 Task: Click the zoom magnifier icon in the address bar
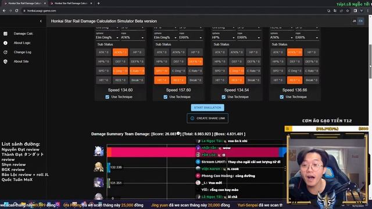(x=328, y=10)
